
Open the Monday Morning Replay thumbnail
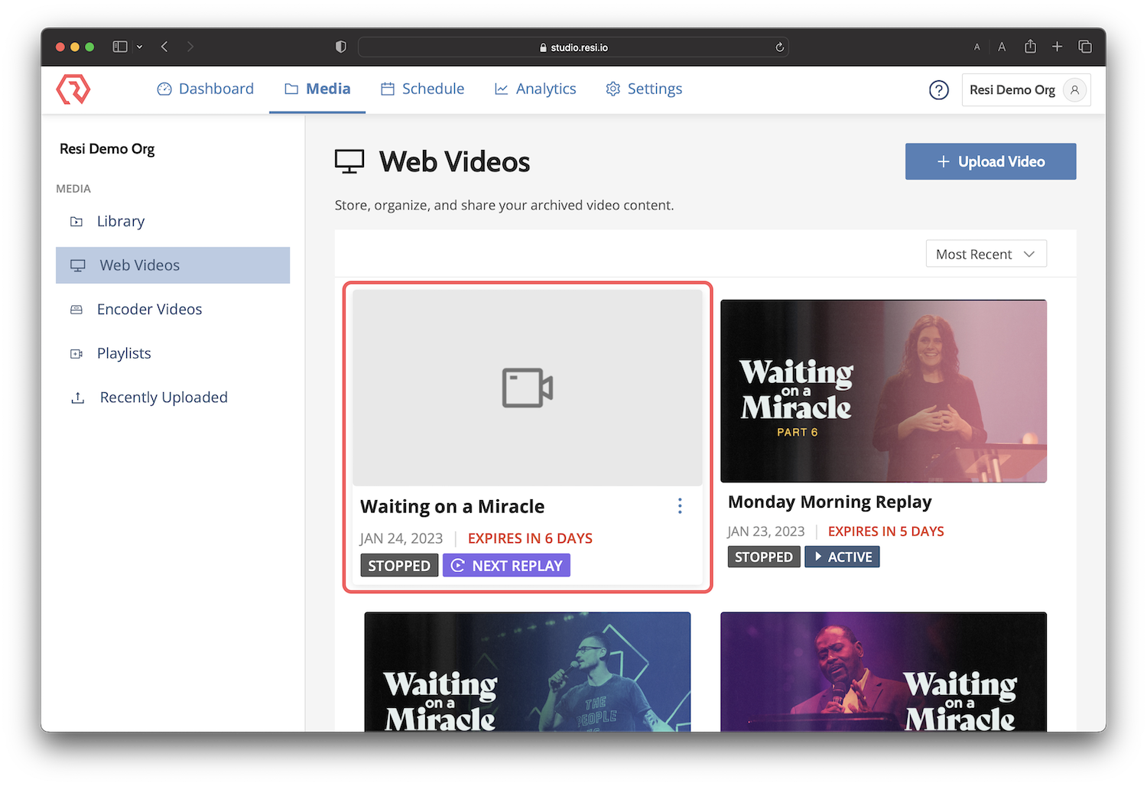[x=884, y=391]
